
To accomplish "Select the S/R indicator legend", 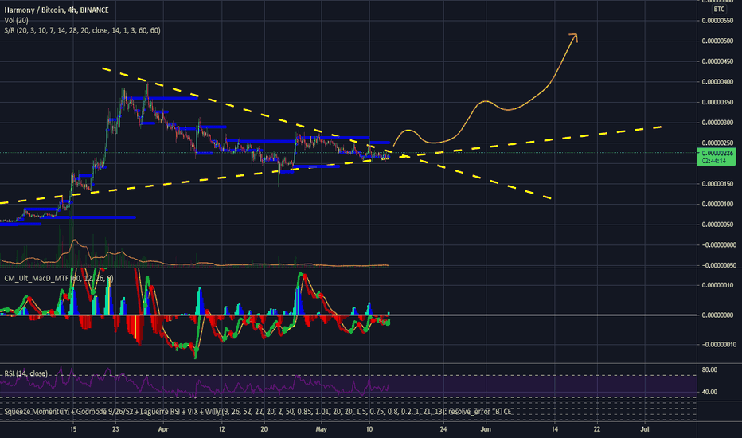I will tap(82, 30).
